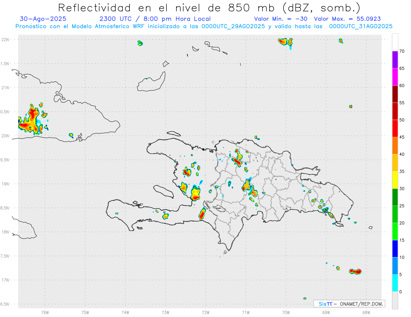Click the 'SisTT - ONAMET/REP.DOM.' credit box
Viewport: 411px width, 317px height.
click(349, 304)
